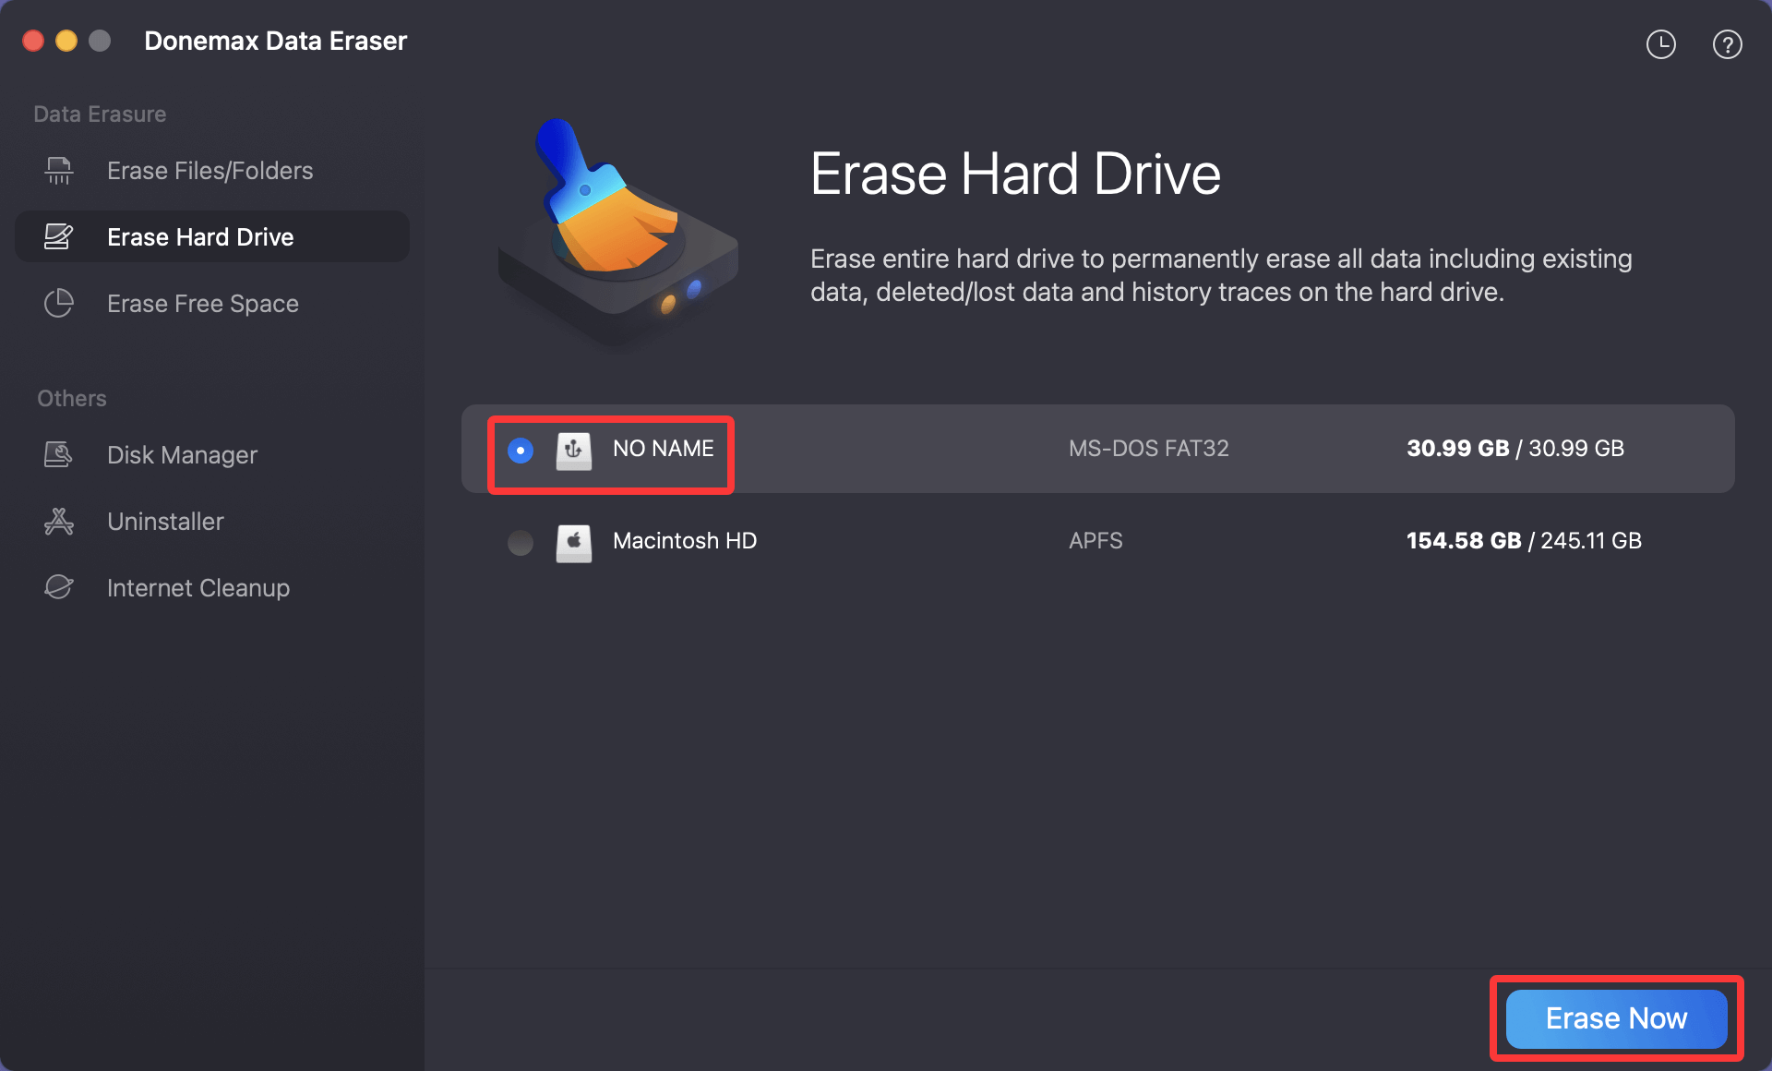Open Internet Cleanup via its globe icon
The height and width of the screenshot is (1071, 1772).
point(58,587)
